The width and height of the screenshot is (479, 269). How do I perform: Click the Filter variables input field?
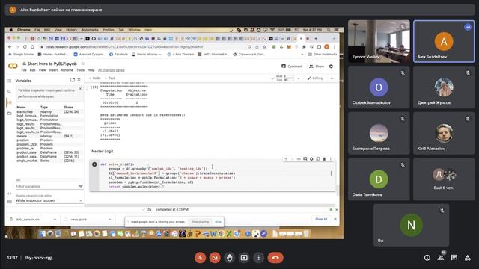(x=46, y=186)
